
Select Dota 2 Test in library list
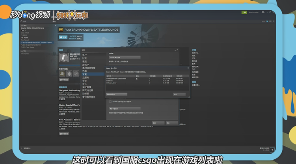(25, 33)
